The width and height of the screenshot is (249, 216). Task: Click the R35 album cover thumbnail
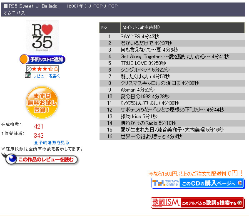pos(42,37)
